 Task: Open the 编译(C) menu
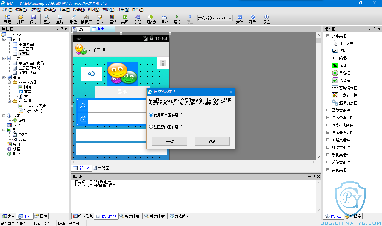50,10
